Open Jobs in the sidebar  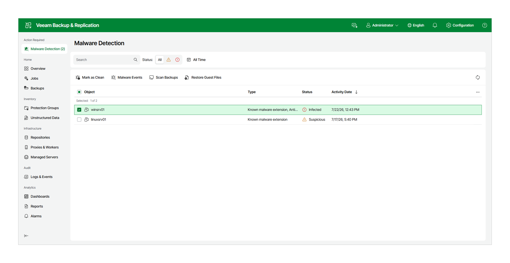[x=31, y=79]
